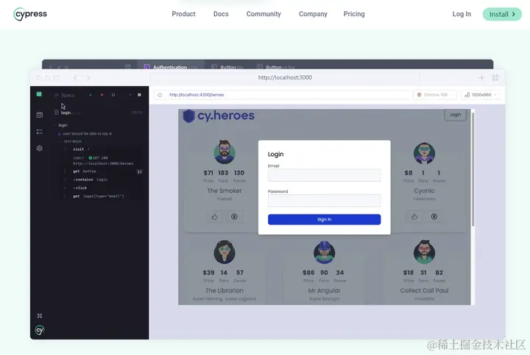This screenshot has height=355, width=530.
Task: Click the localhost:3000 address bar
Action: point(285,77)
